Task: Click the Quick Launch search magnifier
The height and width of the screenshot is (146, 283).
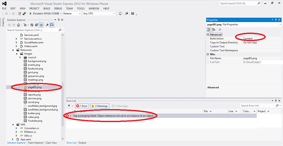Action: click(x=259, y=3)
